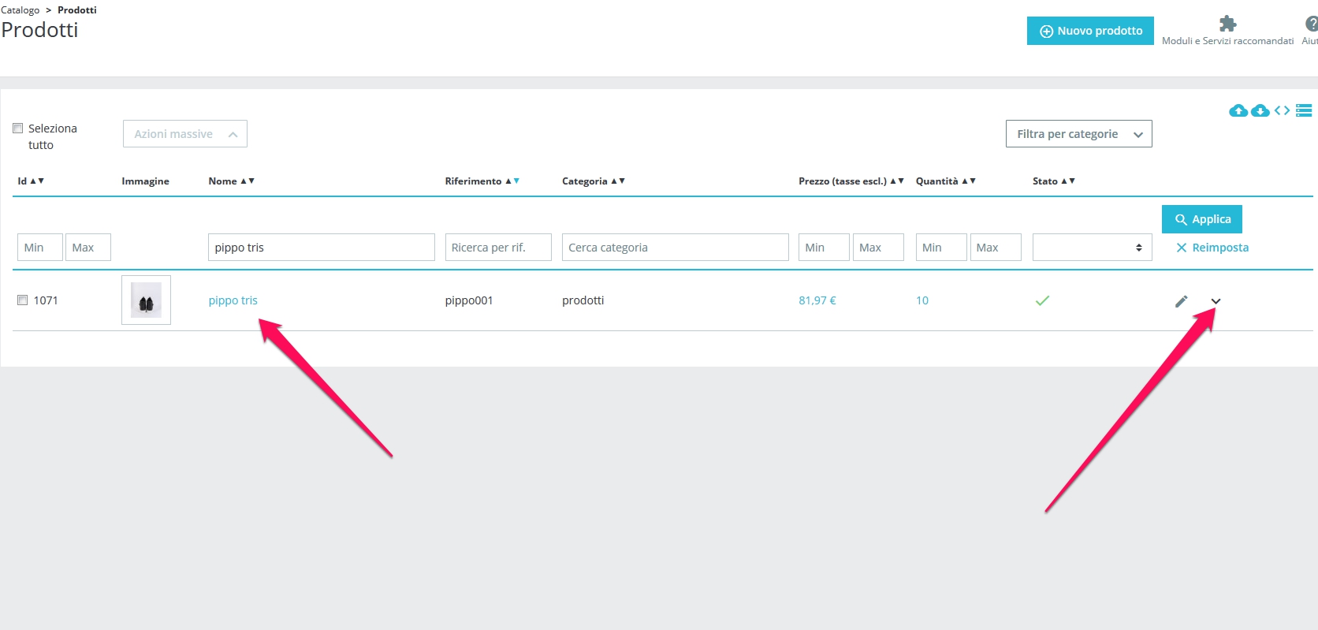Open the Stato filter select box

pyautogui.click(x=1093, y=248)
